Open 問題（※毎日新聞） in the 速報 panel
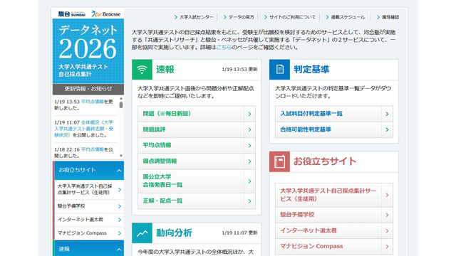The width and height of the screenshot is (456, 256). [197, 114]
